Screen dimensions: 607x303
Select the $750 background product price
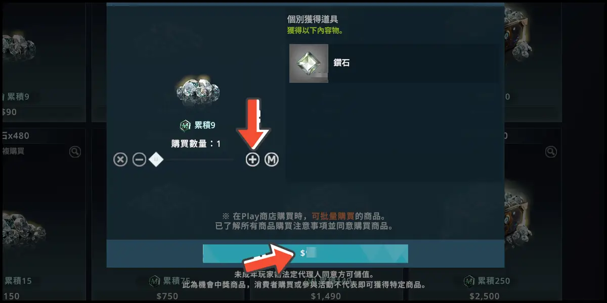click(167, 296)
